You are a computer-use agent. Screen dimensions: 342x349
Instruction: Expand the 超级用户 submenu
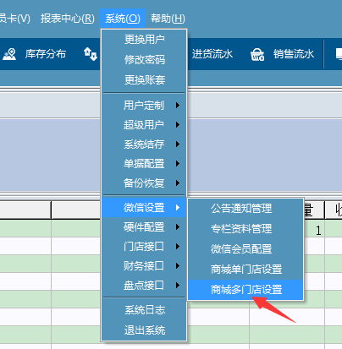(144, 125)
